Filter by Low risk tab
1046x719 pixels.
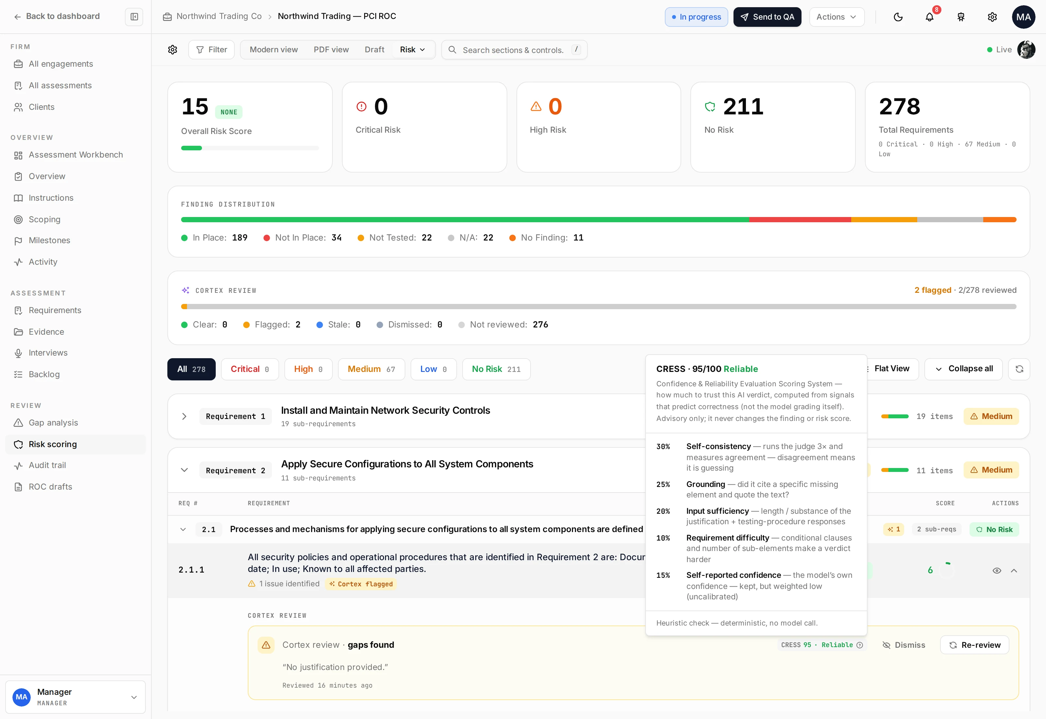tap(434, 369)
